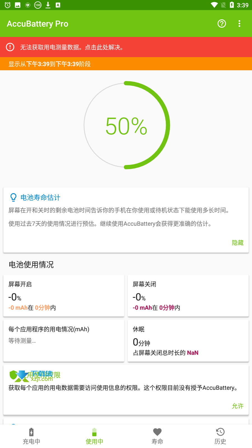Switch to the 充电中 tab

click(x=31, y=436)
